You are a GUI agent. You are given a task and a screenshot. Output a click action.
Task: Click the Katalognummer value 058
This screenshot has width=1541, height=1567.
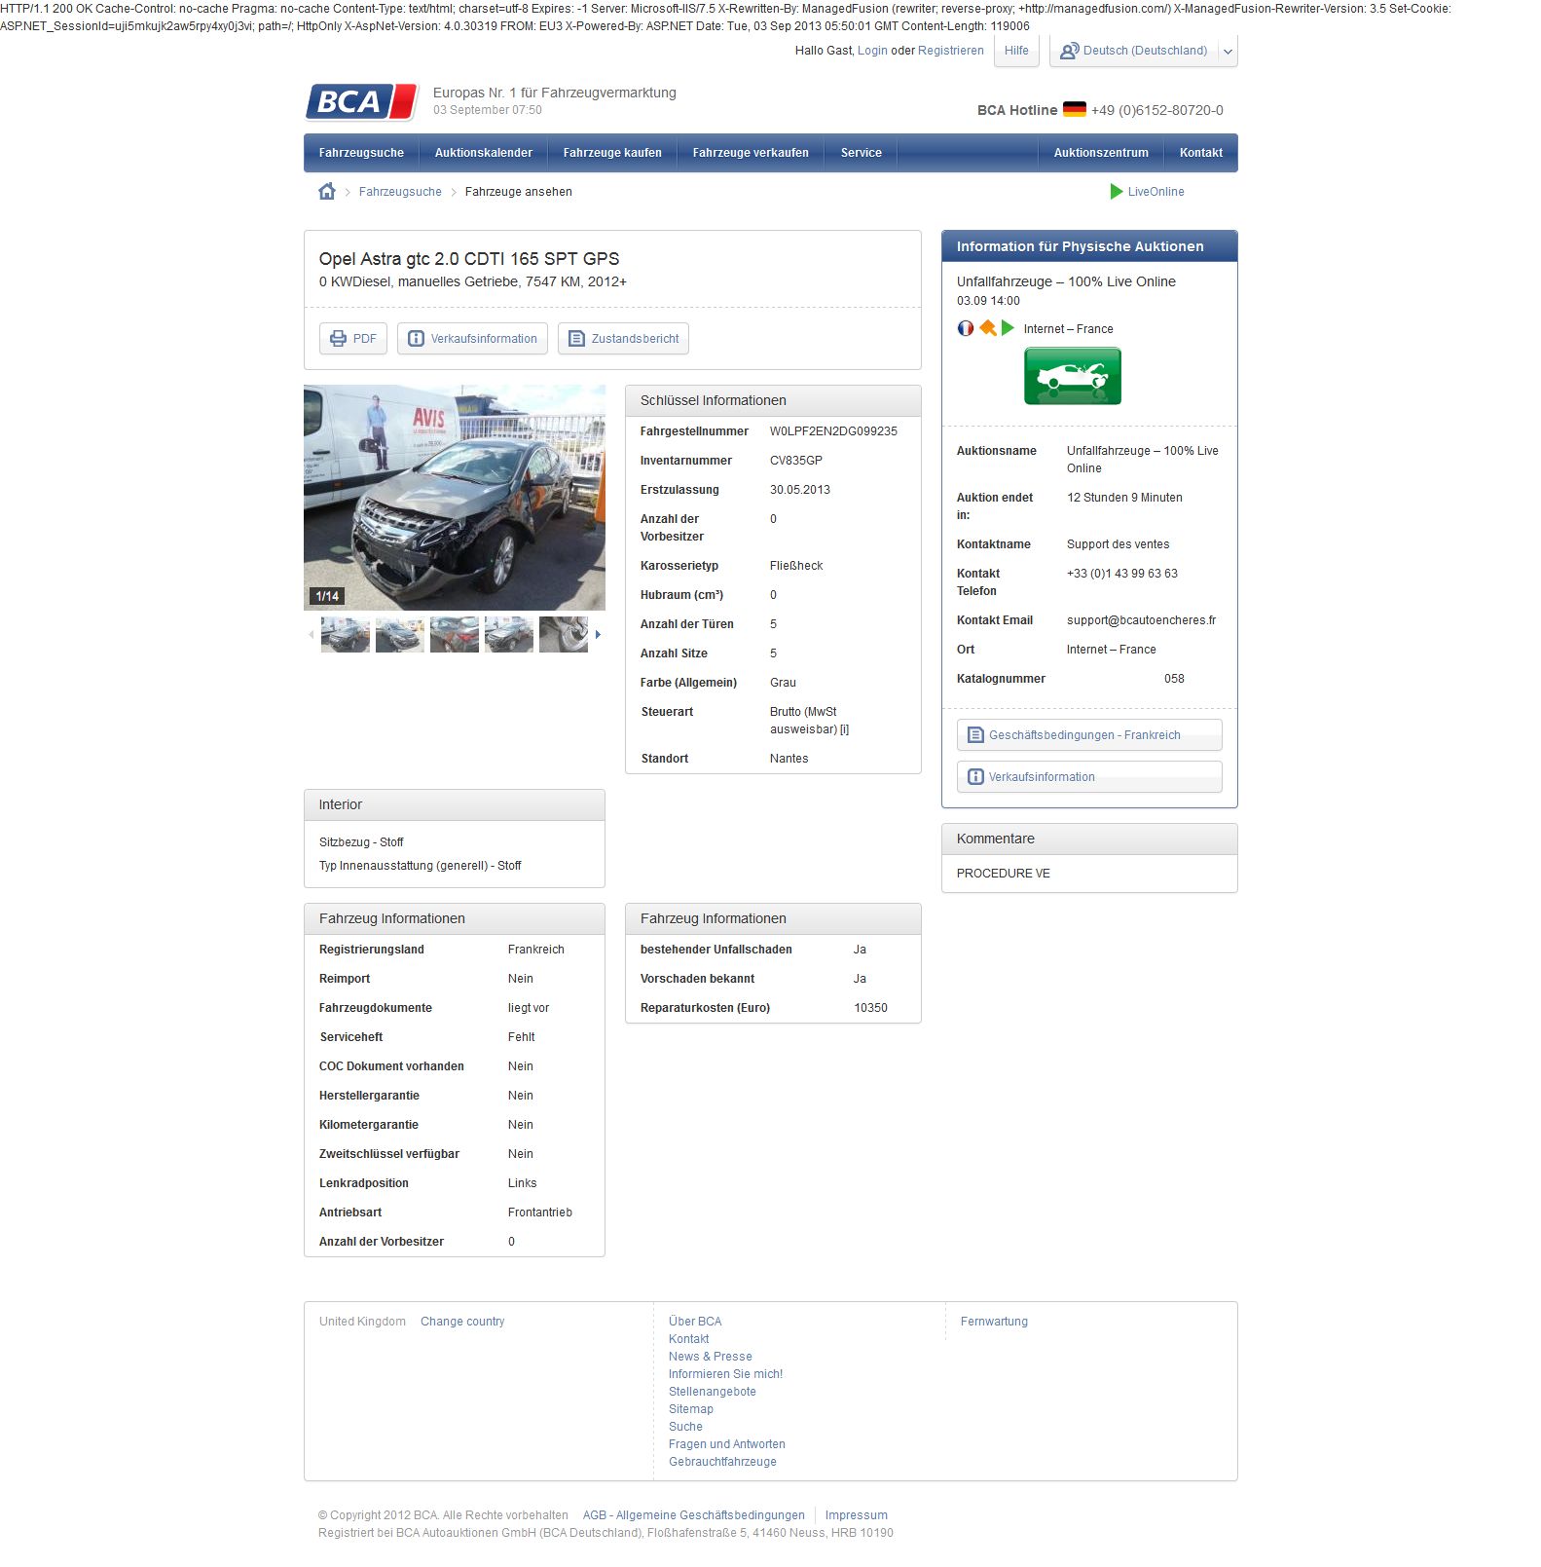(x=1174, y=679)
